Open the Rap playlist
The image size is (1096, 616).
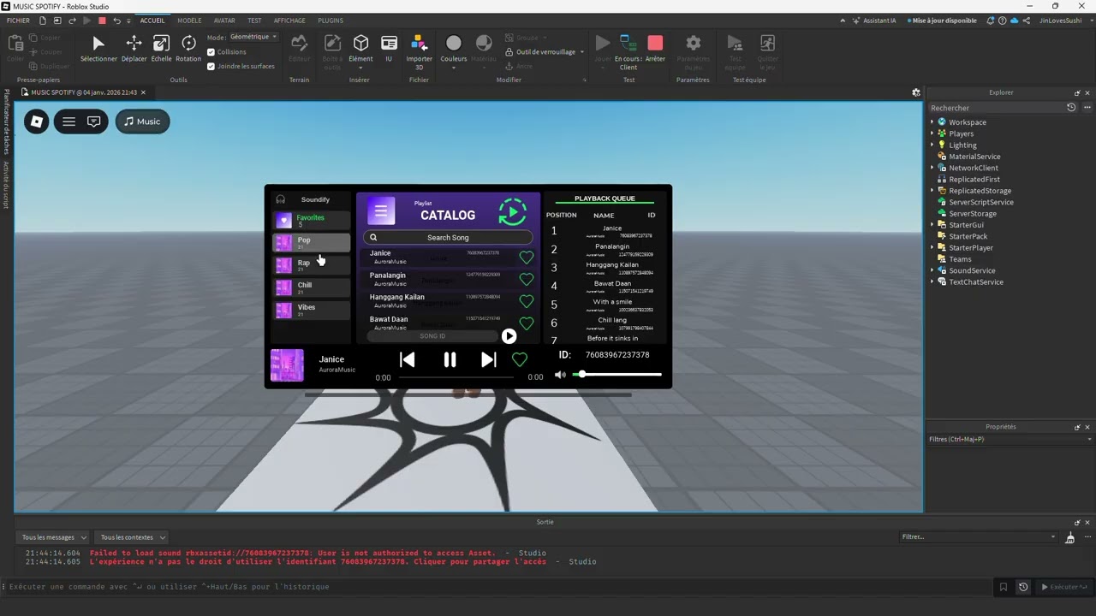tap(311, 265)
